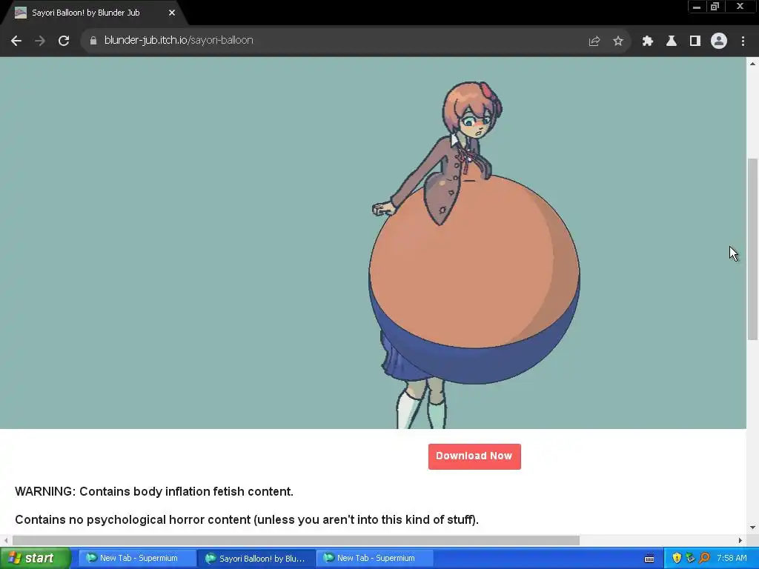Open the Extensions puzzle icon
The height and width of the screenshot is (569, 759).
click(648, 41)
